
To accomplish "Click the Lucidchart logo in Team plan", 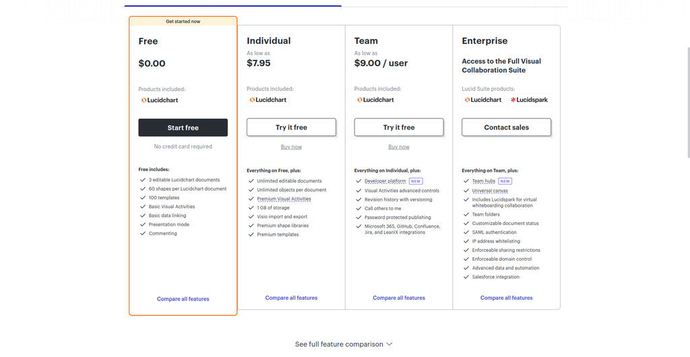I will [376, 100].
